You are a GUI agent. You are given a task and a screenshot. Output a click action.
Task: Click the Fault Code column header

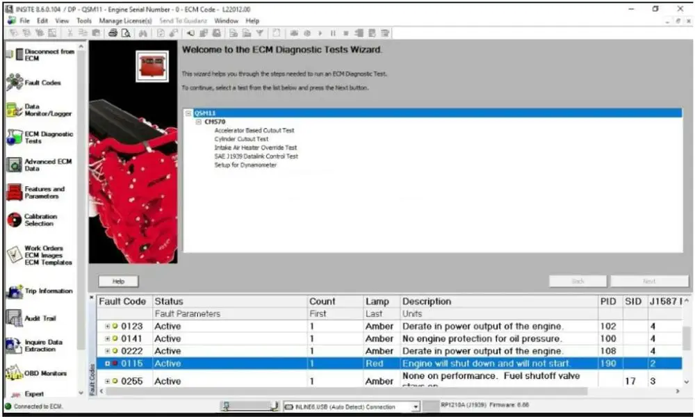[124, 302]
